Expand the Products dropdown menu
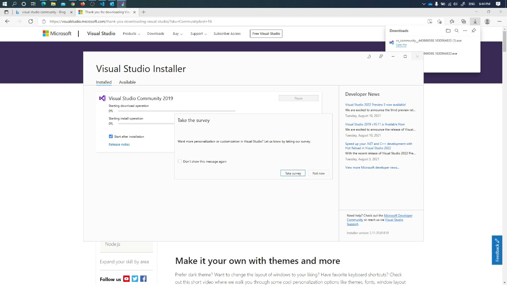 pos(131,34)
